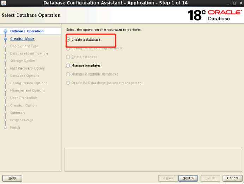This screenshot has height=184, width=244.
Task: Click the window title bar text
Action: (115, 3)
